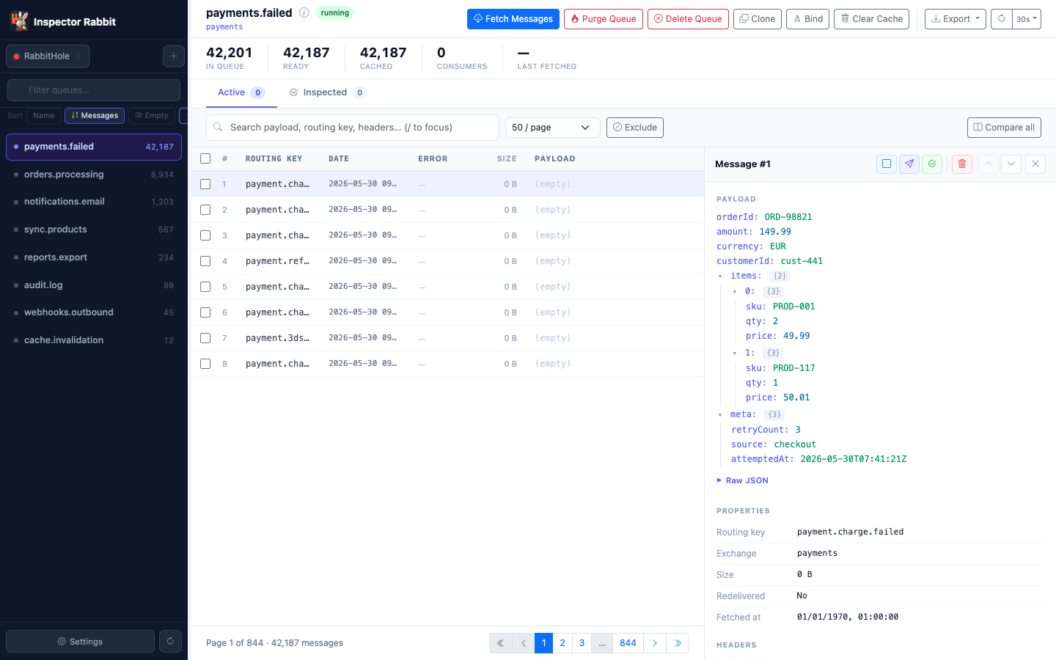Screen dimensions: 1056x660
Task: Go to page 2 in pagination
Action: [562, 643]
